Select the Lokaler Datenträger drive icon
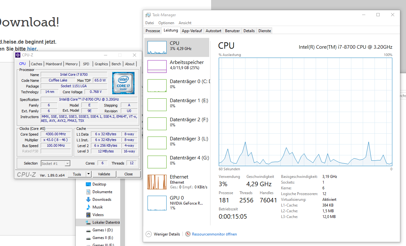The height and width of the screenshot is (246, 406). tap(88, 222)
